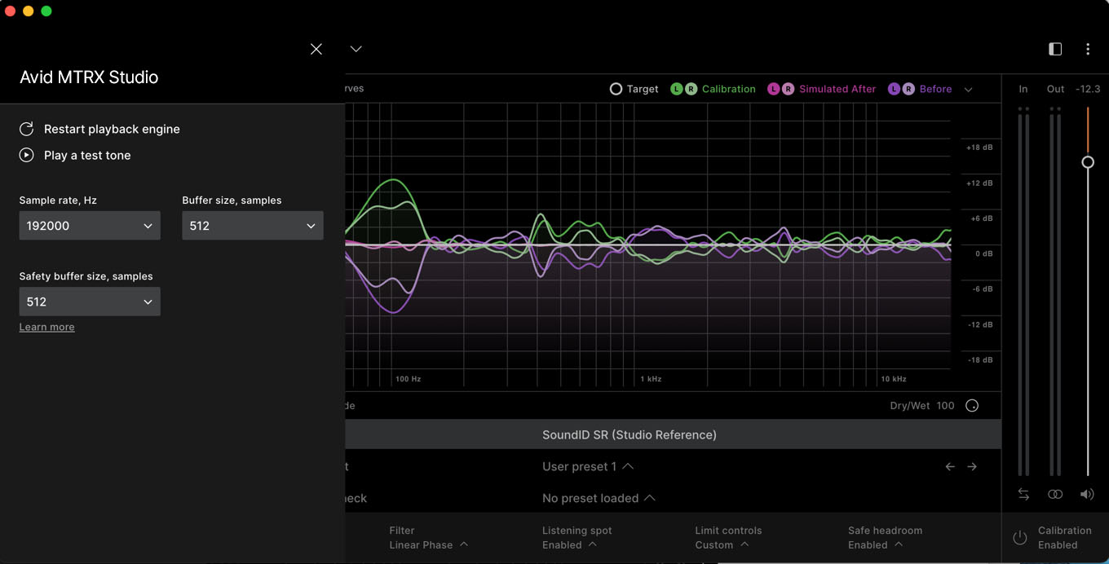This screenshot has width=1109, height=564.
Task: Click the Dry/Wet value 100
Action: pyautogui.click(x=945, y=406)
